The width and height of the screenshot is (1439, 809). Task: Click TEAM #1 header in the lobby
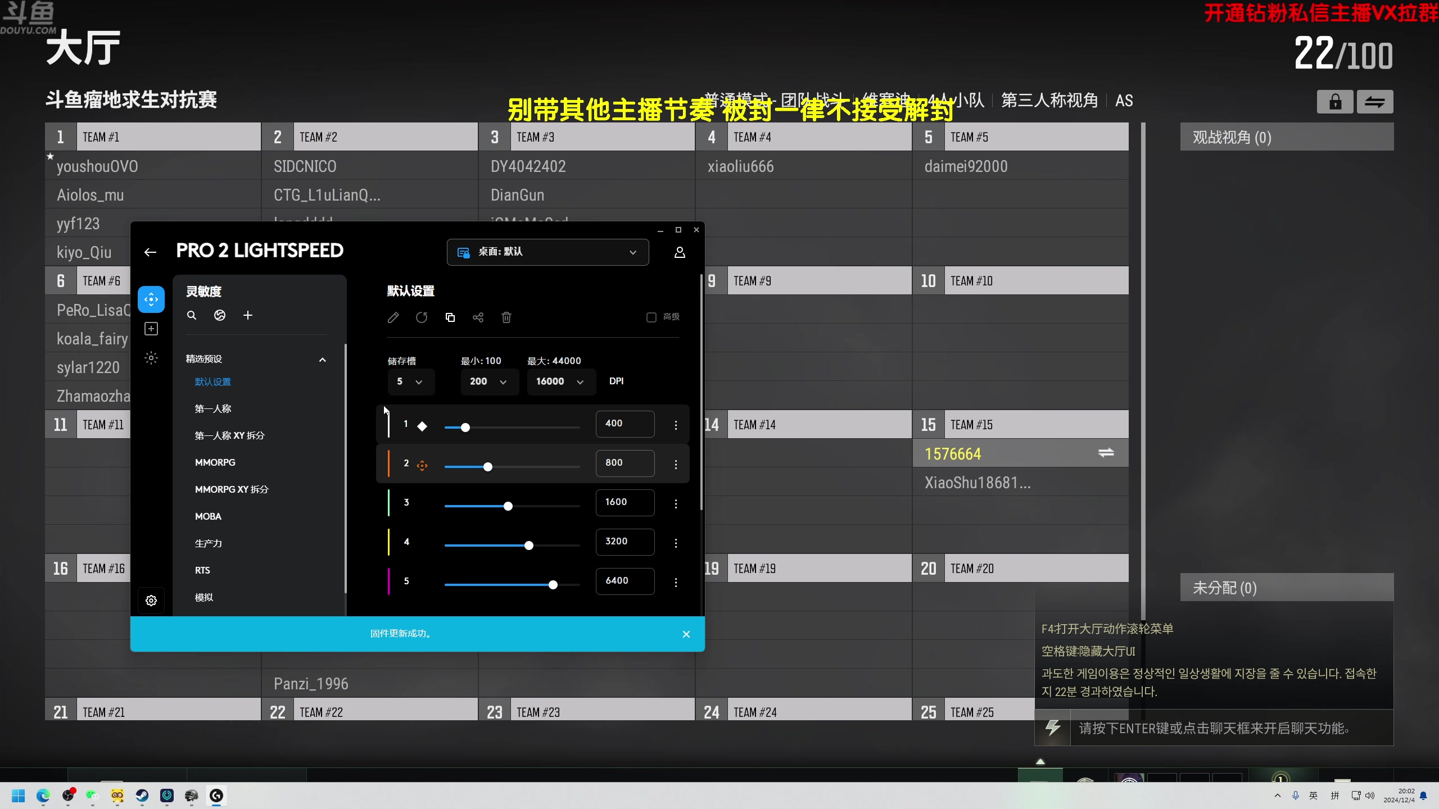point(153,137)
